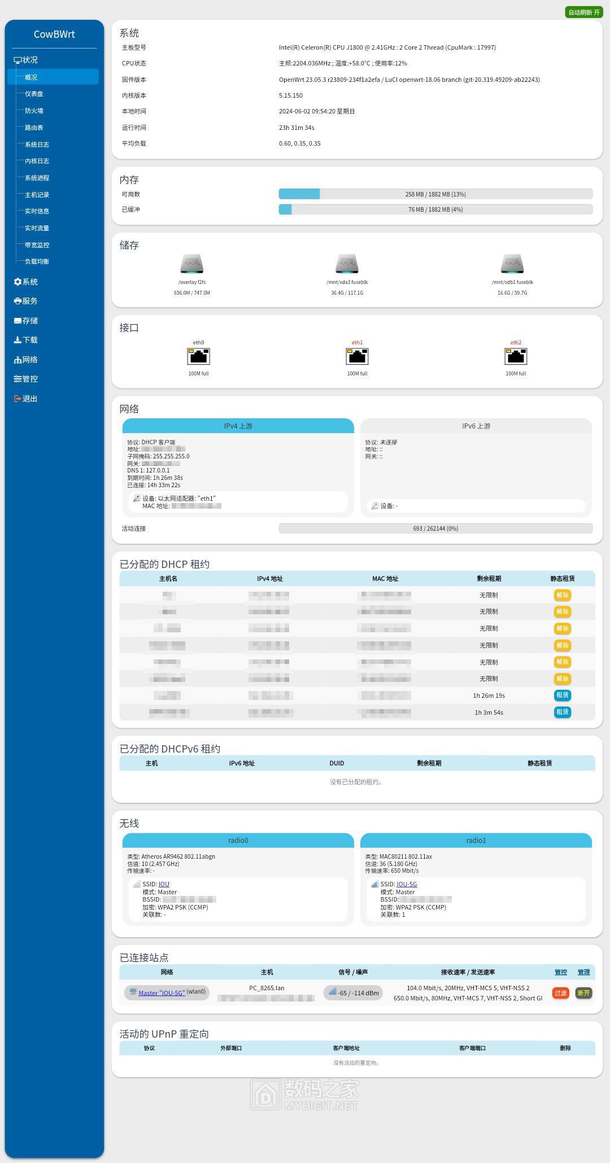This screenshot has width=610, height=1163.
Task: Click the eth2 ethernet port icon
Action: pos(516,356)
